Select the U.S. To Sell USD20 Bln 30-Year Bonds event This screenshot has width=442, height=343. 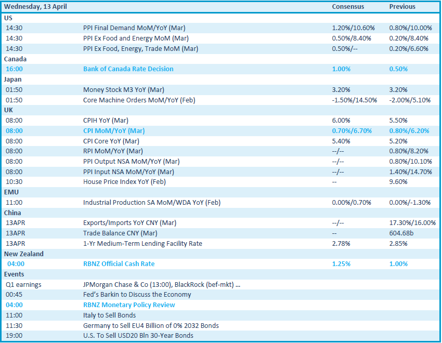(x=138, y=336)
